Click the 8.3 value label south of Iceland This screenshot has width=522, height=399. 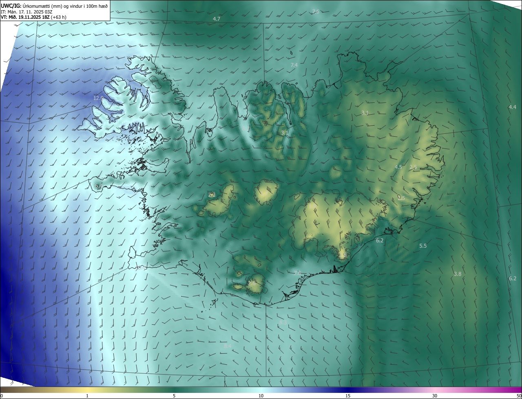pyautogui.click(x=283, y=323)
